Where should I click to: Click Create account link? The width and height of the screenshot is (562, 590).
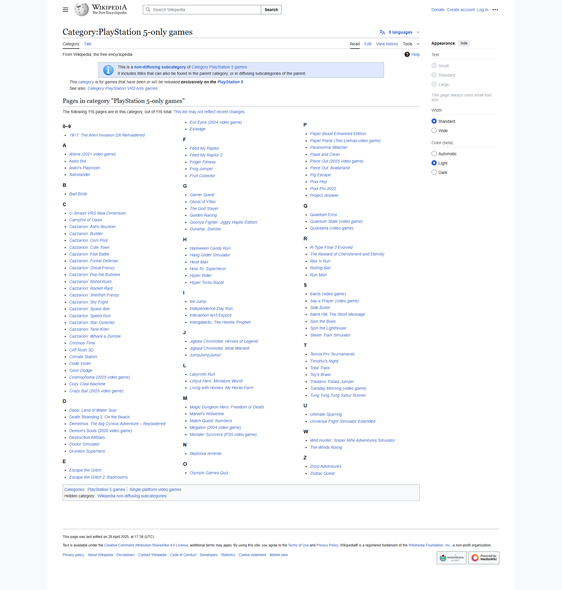click(460, 10)
